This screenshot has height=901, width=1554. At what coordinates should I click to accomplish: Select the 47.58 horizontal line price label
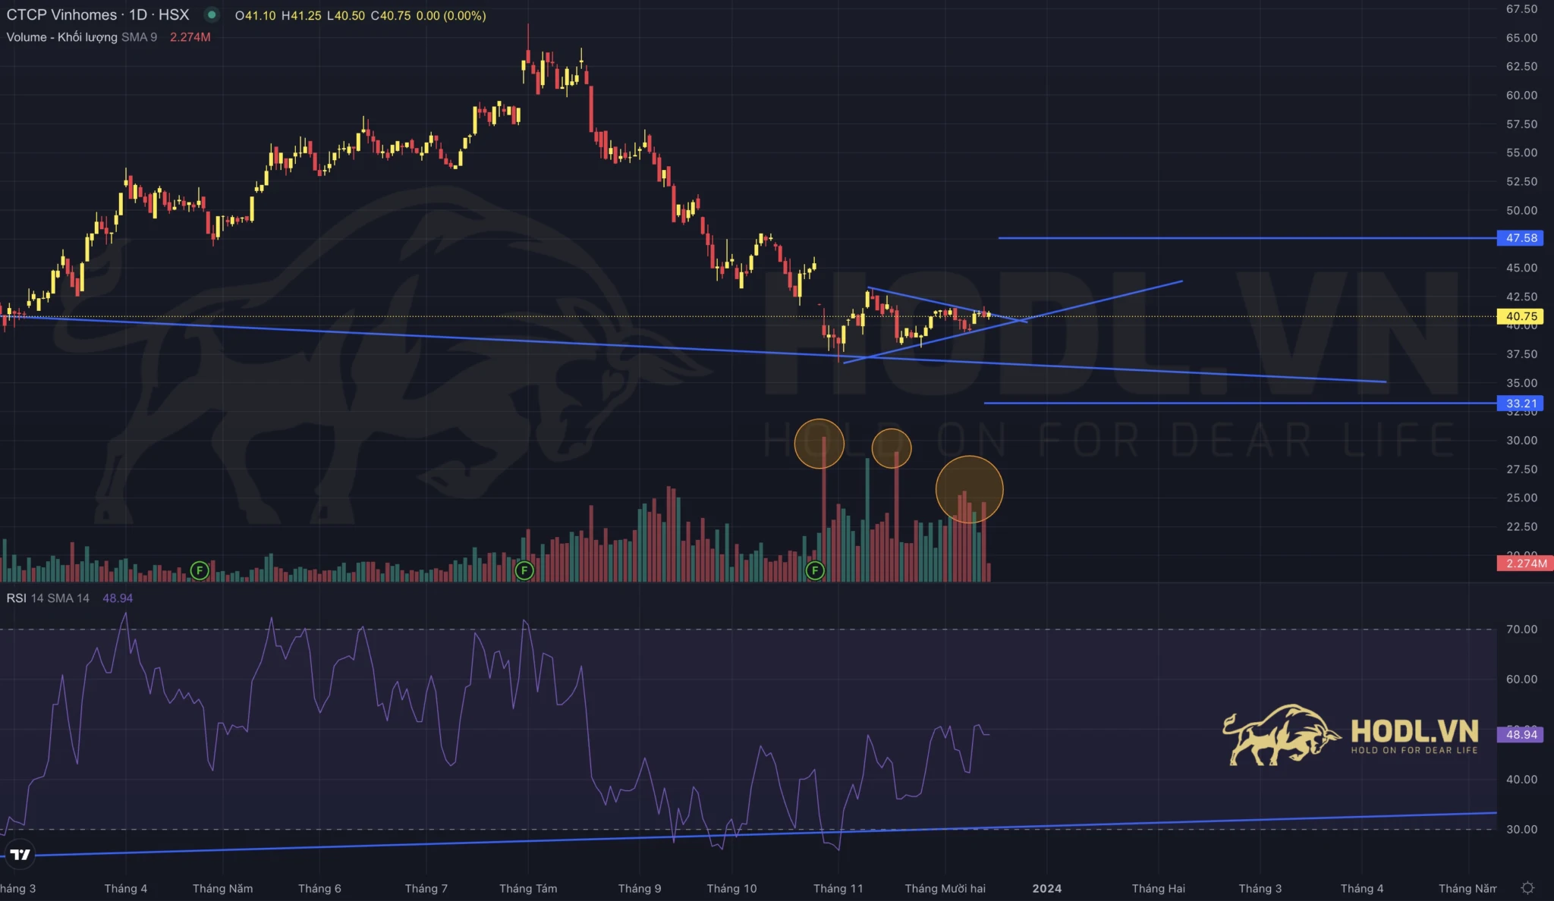point(1521,238)
